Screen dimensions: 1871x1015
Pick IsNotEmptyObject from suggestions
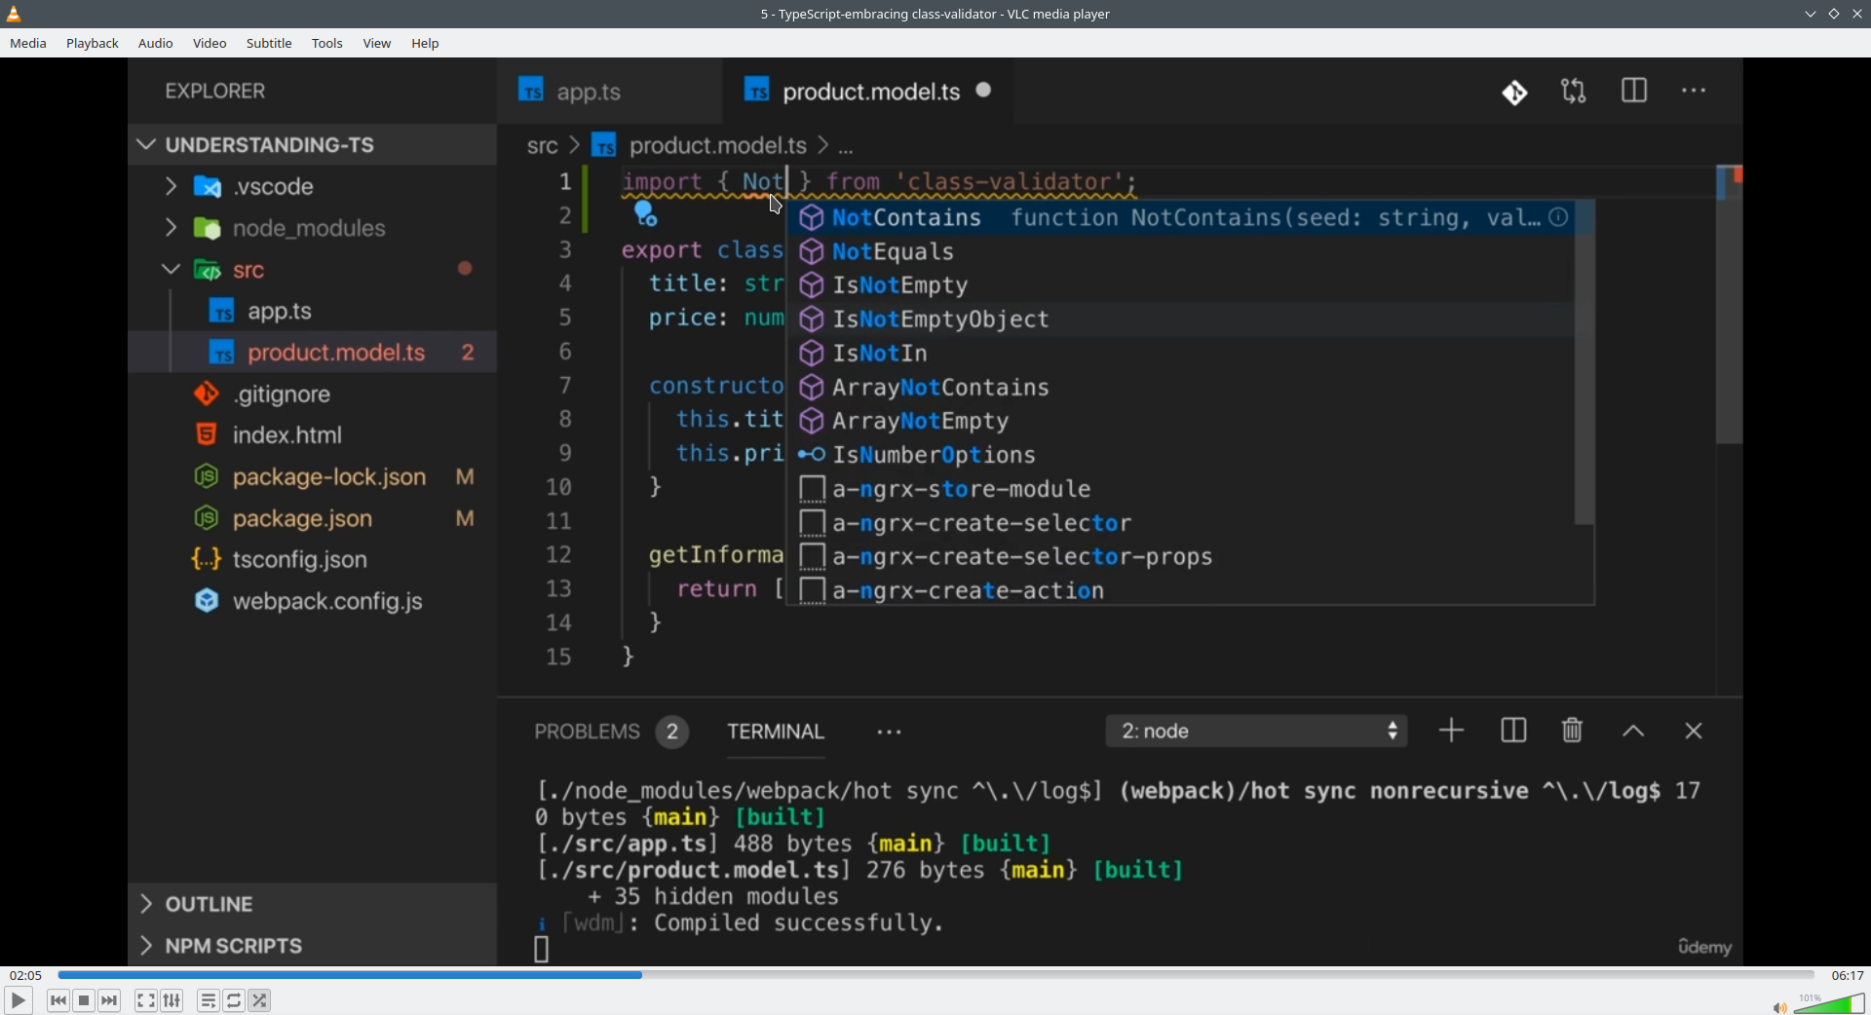(x=1181, y=320)
